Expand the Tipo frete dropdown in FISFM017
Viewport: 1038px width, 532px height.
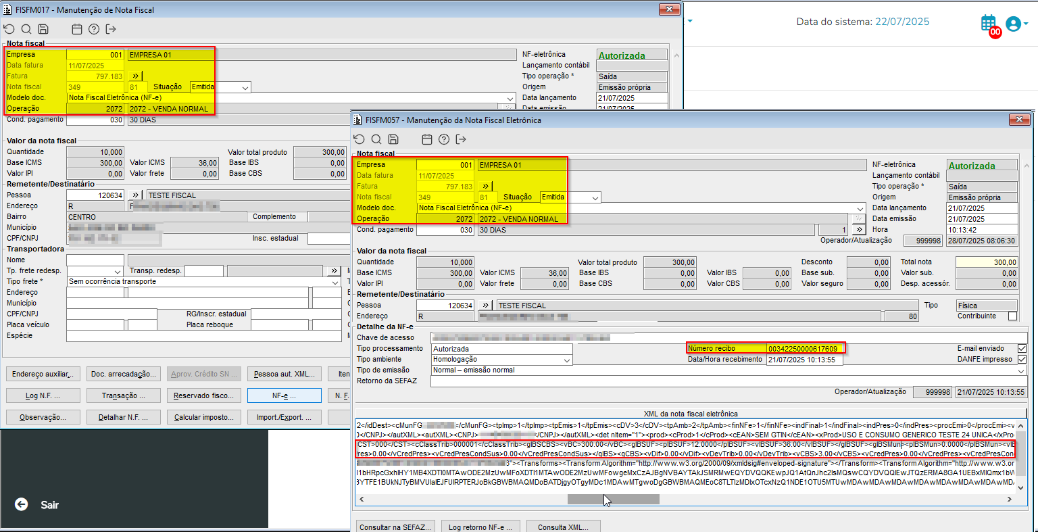[335, 282]
